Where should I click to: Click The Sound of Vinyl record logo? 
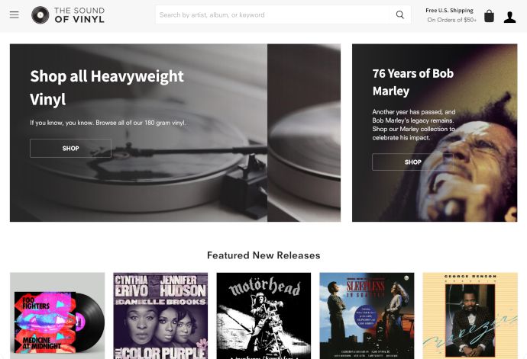pyautogui.click(x=40, y=15)
